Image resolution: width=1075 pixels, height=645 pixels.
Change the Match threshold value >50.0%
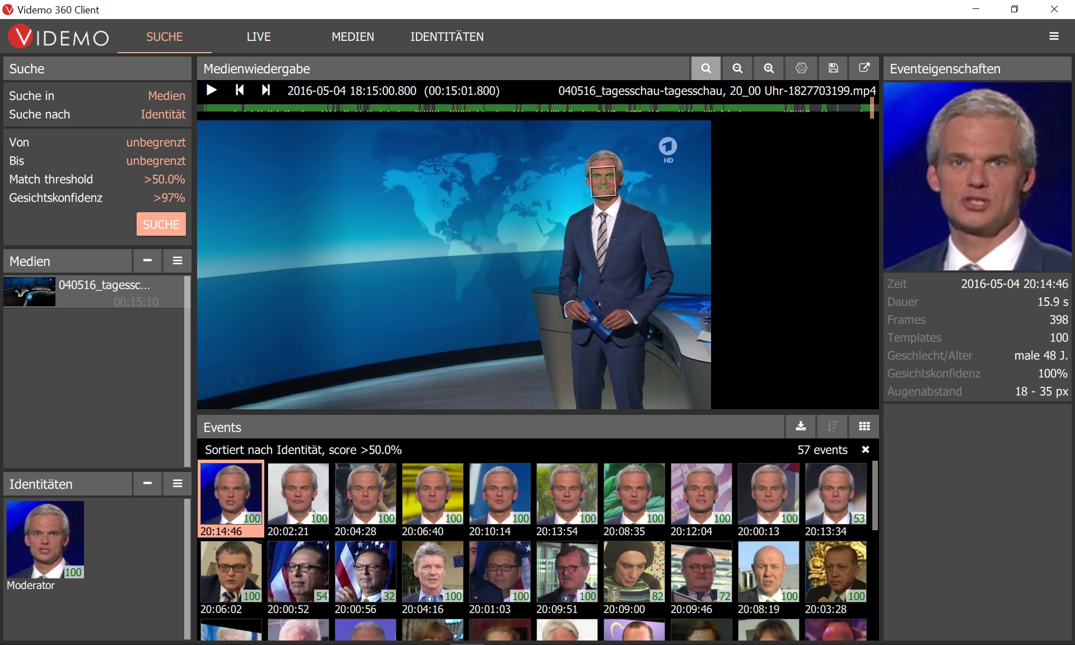pos(164,179)
